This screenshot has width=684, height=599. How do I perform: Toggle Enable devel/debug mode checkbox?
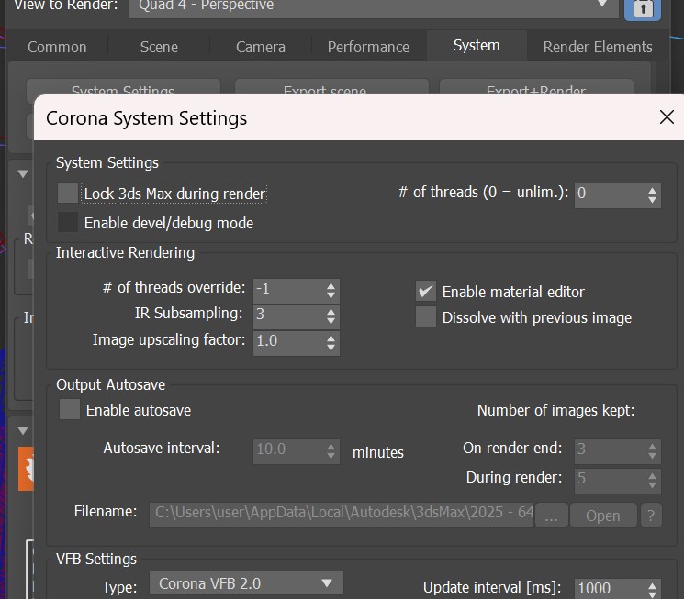pyautogui.click(x=68, y=222)
